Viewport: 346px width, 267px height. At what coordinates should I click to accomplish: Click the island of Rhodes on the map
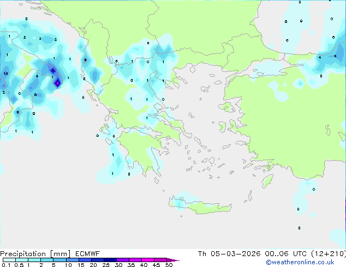[266, 181]
